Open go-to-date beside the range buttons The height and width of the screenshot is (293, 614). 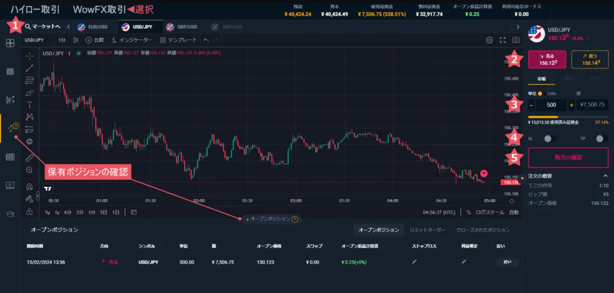click(x=134, y=213)
